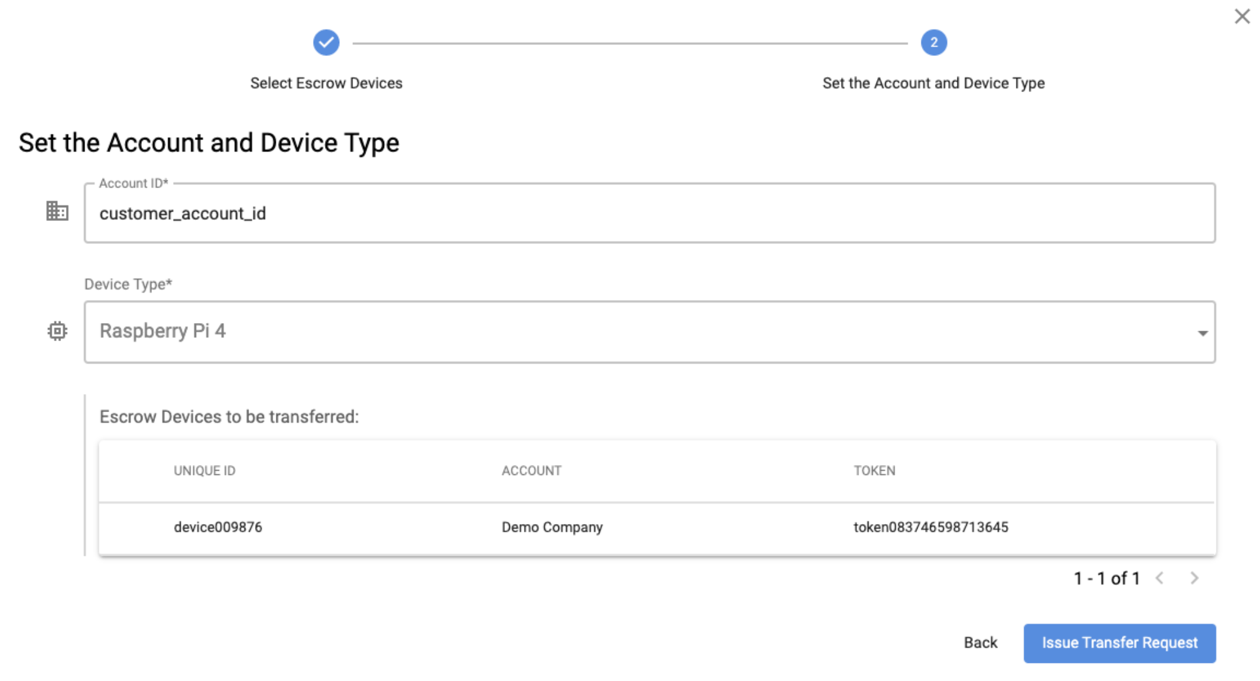Click the Device Type dropdown arrow

(x=1203, y=333)
